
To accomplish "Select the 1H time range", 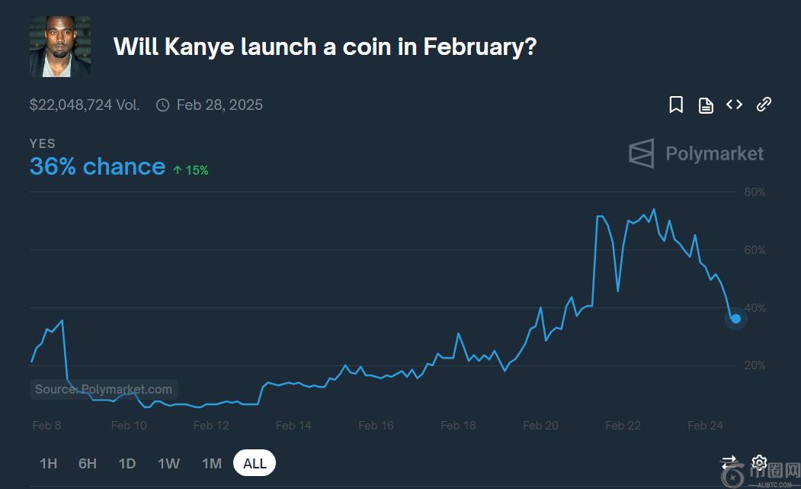I will [x=48, y=463].
